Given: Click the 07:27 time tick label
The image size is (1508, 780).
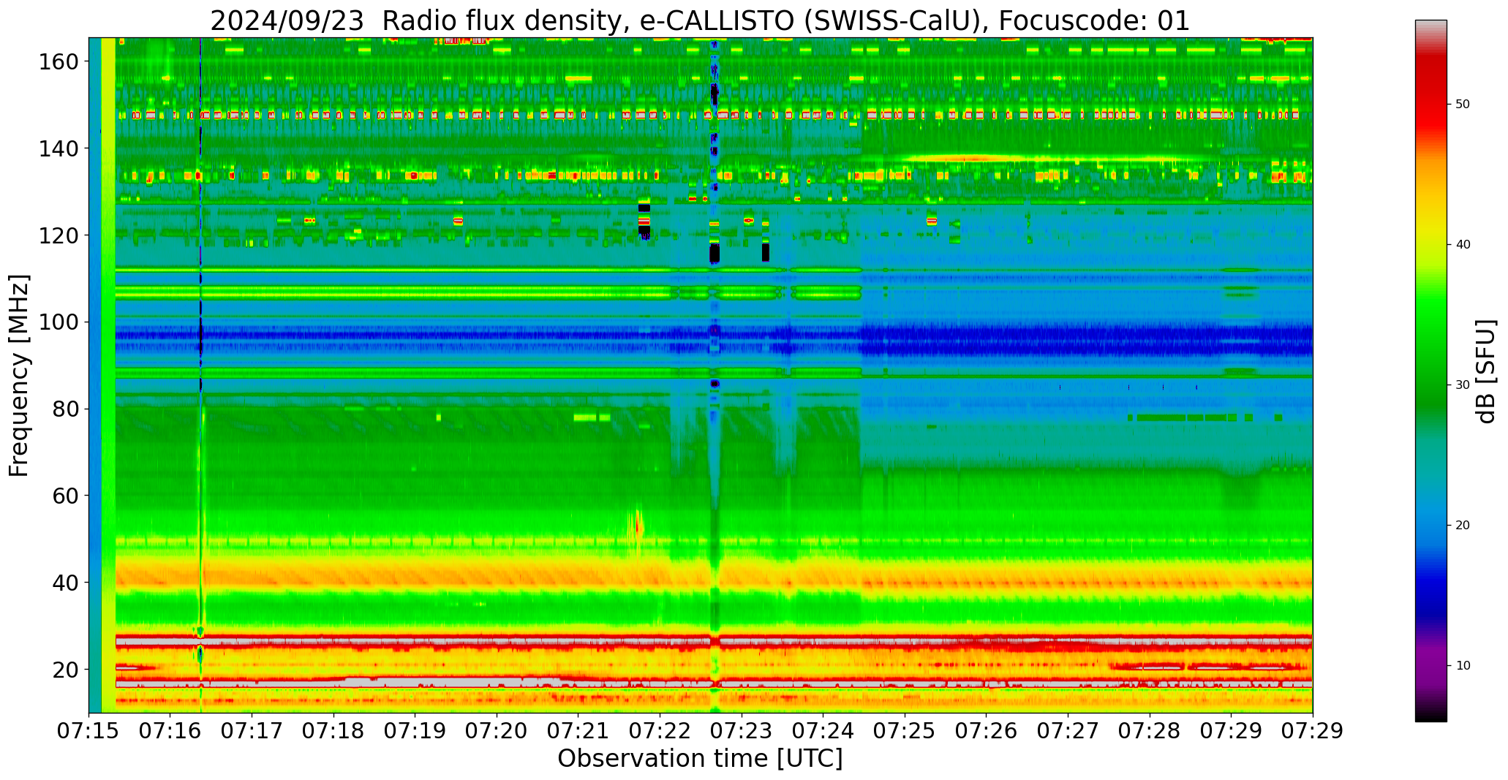Looking at the screenshot, I should [1068, 731].
